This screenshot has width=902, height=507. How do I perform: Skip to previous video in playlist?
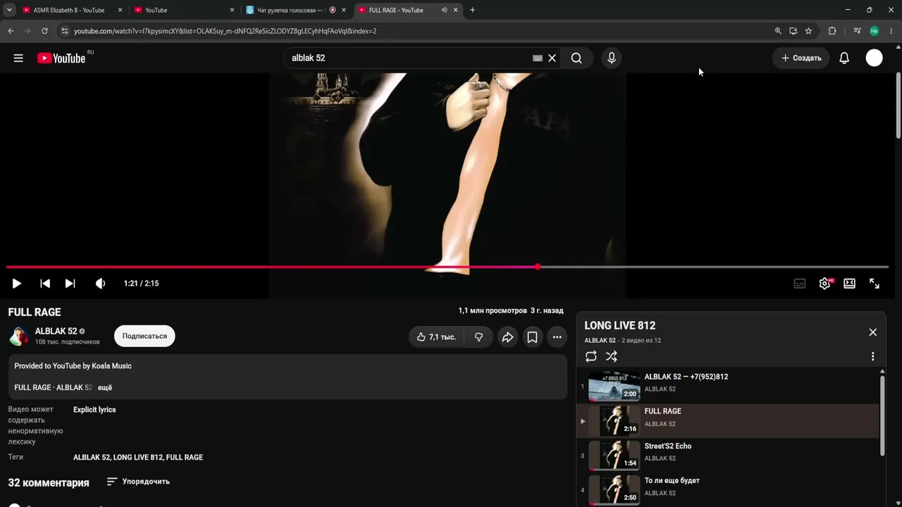click(45, 283)
